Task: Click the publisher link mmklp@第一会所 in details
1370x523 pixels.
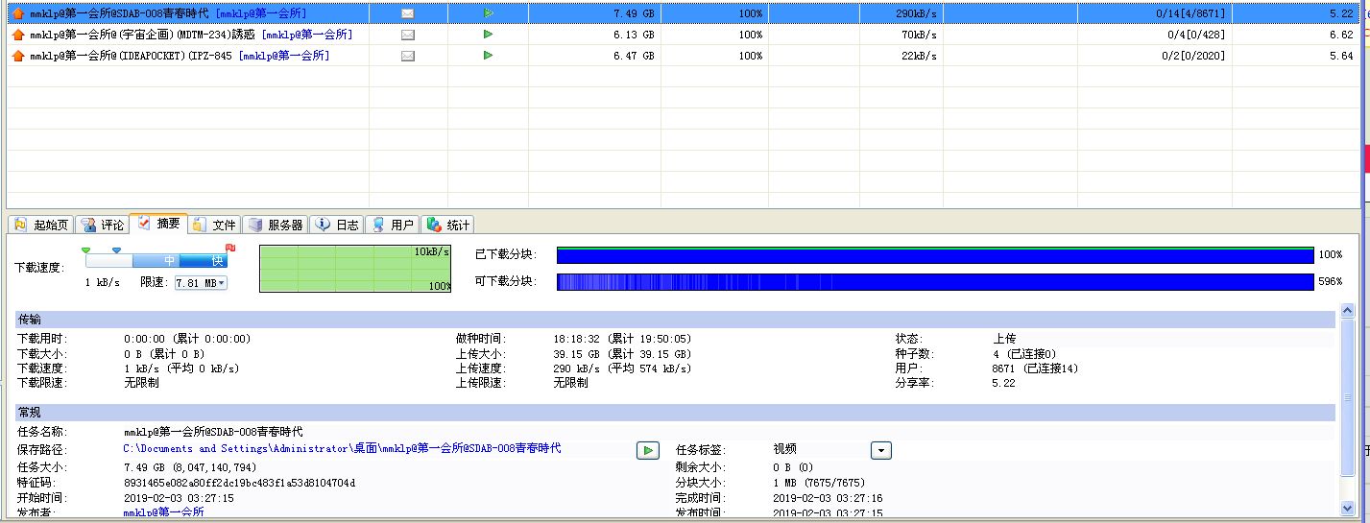Action: tap(163, 513)
